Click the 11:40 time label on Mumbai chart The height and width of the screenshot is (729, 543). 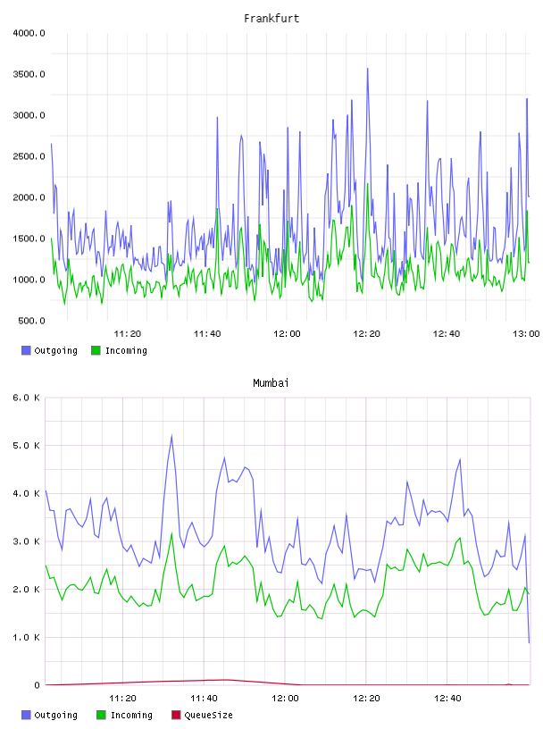coord(204,699)
